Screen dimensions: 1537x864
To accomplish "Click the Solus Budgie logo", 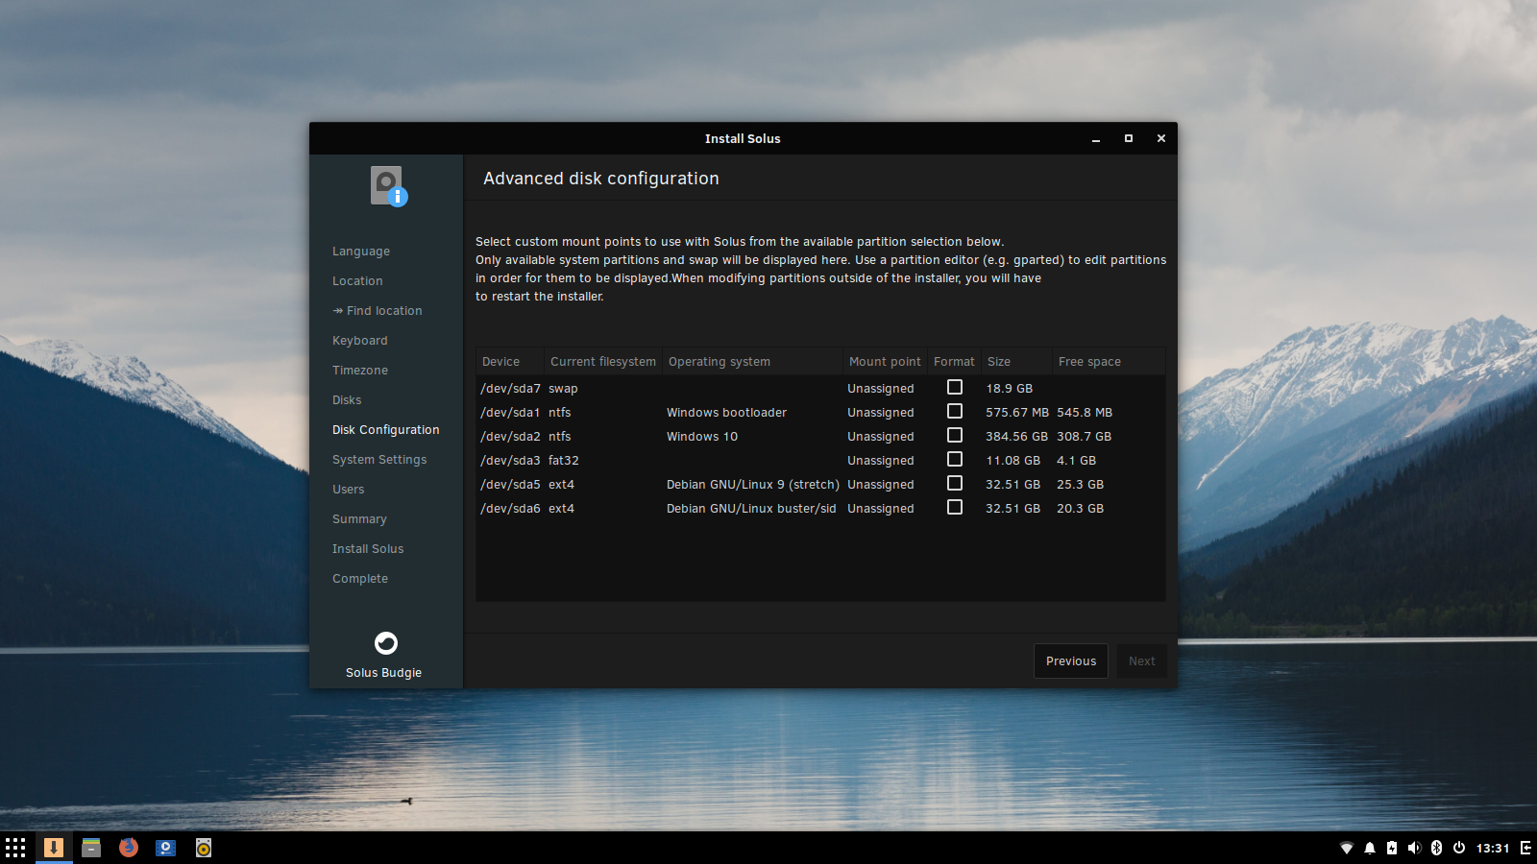I will (386, 643).
